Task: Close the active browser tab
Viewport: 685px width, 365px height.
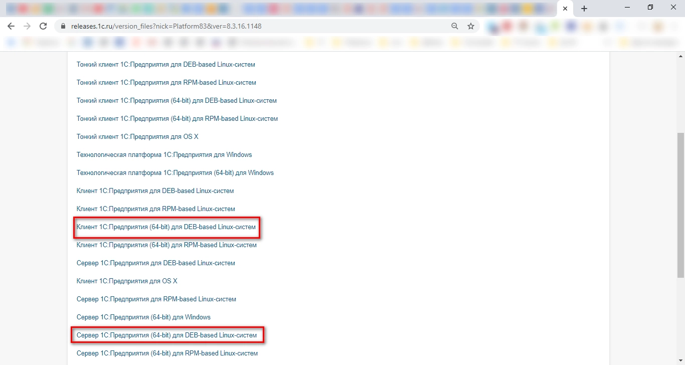Action: [x=565, y=9]
